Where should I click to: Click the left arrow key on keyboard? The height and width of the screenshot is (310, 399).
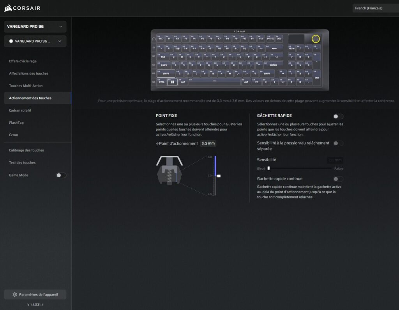(274, 82)
